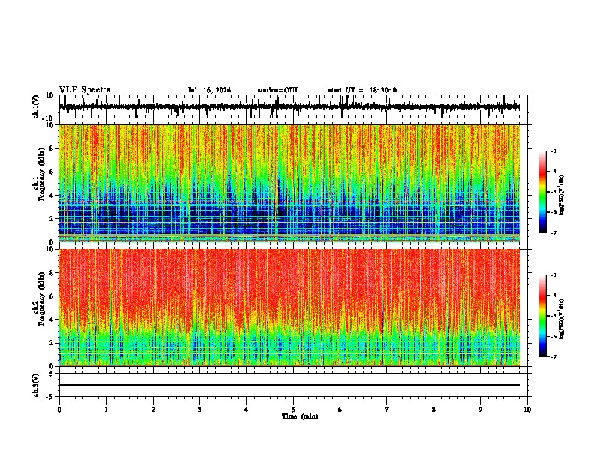Click the ch.1 PSD color scale bar
594x459 pixels.
pyautogui.click(x=543, y=192)
